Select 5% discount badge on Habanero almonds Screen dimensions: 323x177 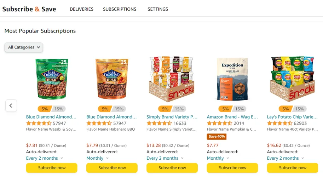[105, 109]
